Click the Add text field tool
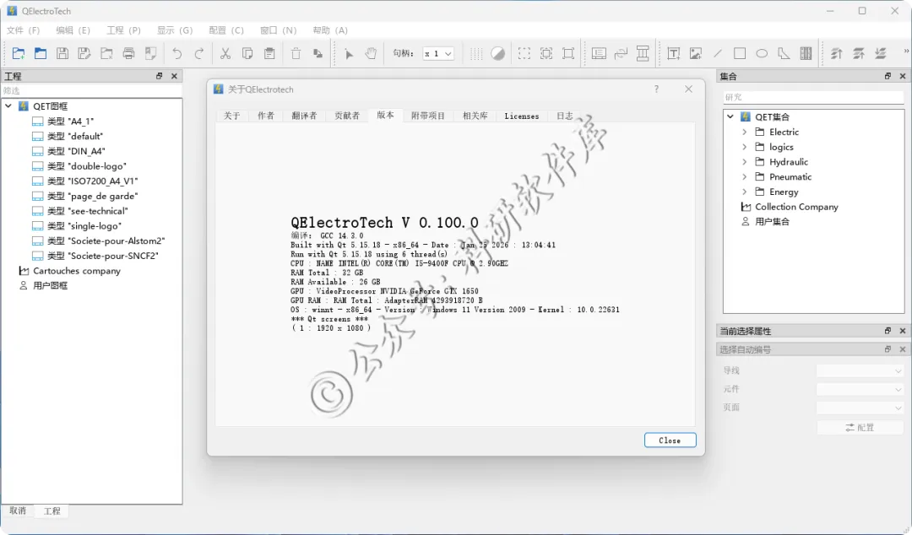Screen dimensions: 912x535 (x=674, y=53)
